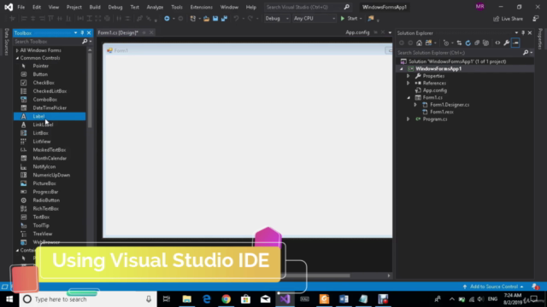Click the Save toolbar icon
This screenshot has width=547, height=307.
tap(215, 19)
